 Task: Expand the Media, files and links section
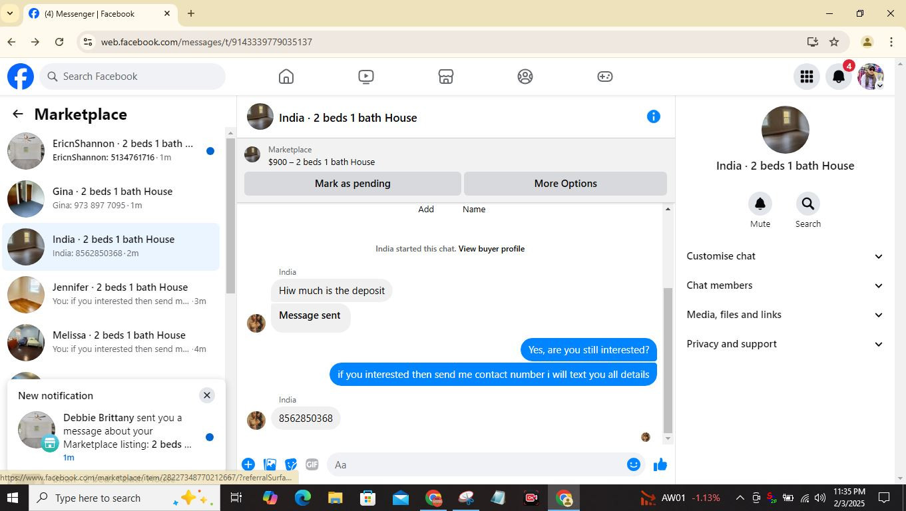tap(786, 315)
